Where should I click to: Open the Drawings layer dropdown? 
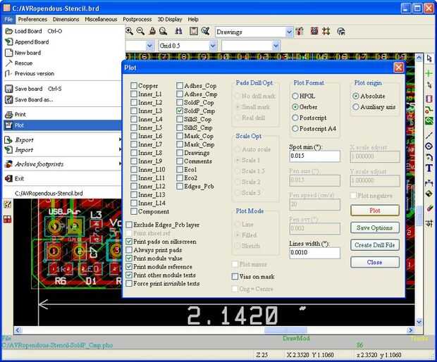289,32
